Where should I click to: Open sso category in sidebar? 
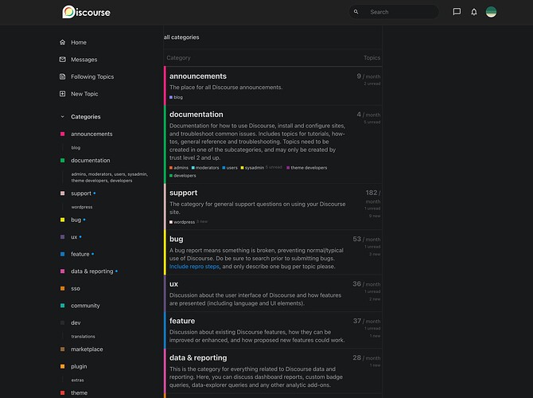76,288
